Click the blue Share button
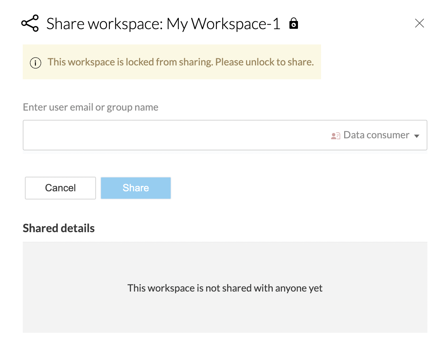The height and width of the screenshot is (347, 448). pyautogui.click(x=136, y=188)
